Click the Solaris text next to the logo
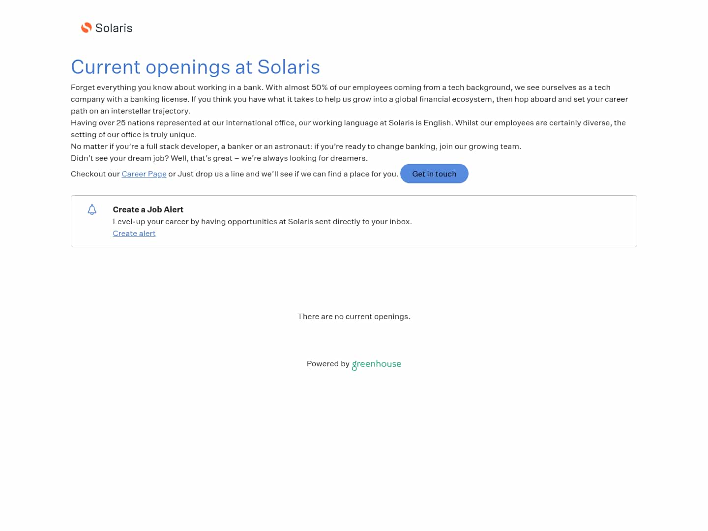This screenshot has height=531, width=708. pos(114,28)
